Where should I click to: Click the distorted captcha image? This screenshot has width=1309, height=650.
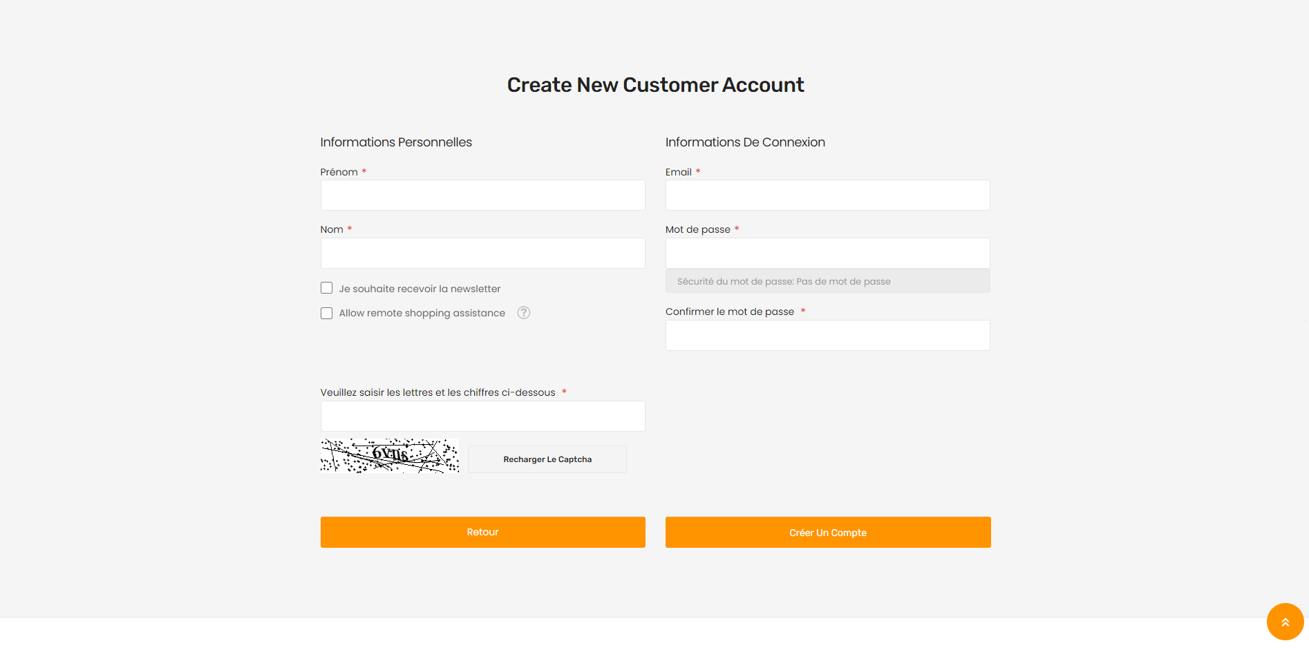click(x=389, y=456)
